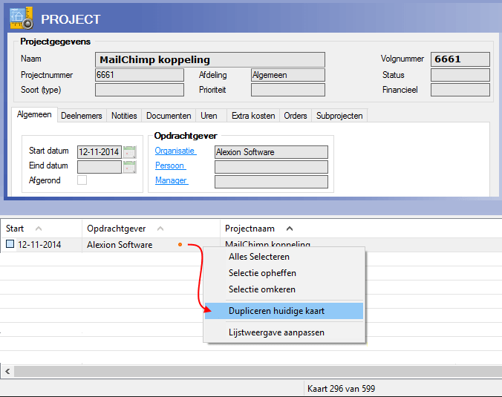Sort by the Start column arrow
This screenshot has width=502, height=397.
(x=39, y=229)
